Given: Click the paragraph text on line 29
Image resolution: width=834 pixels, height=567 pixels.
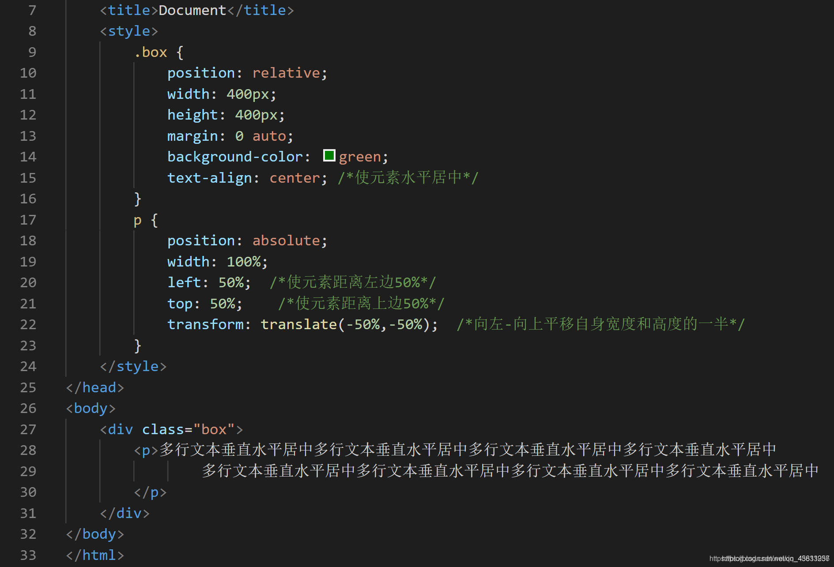Looking at the screenshot, I should click(510, 471).
